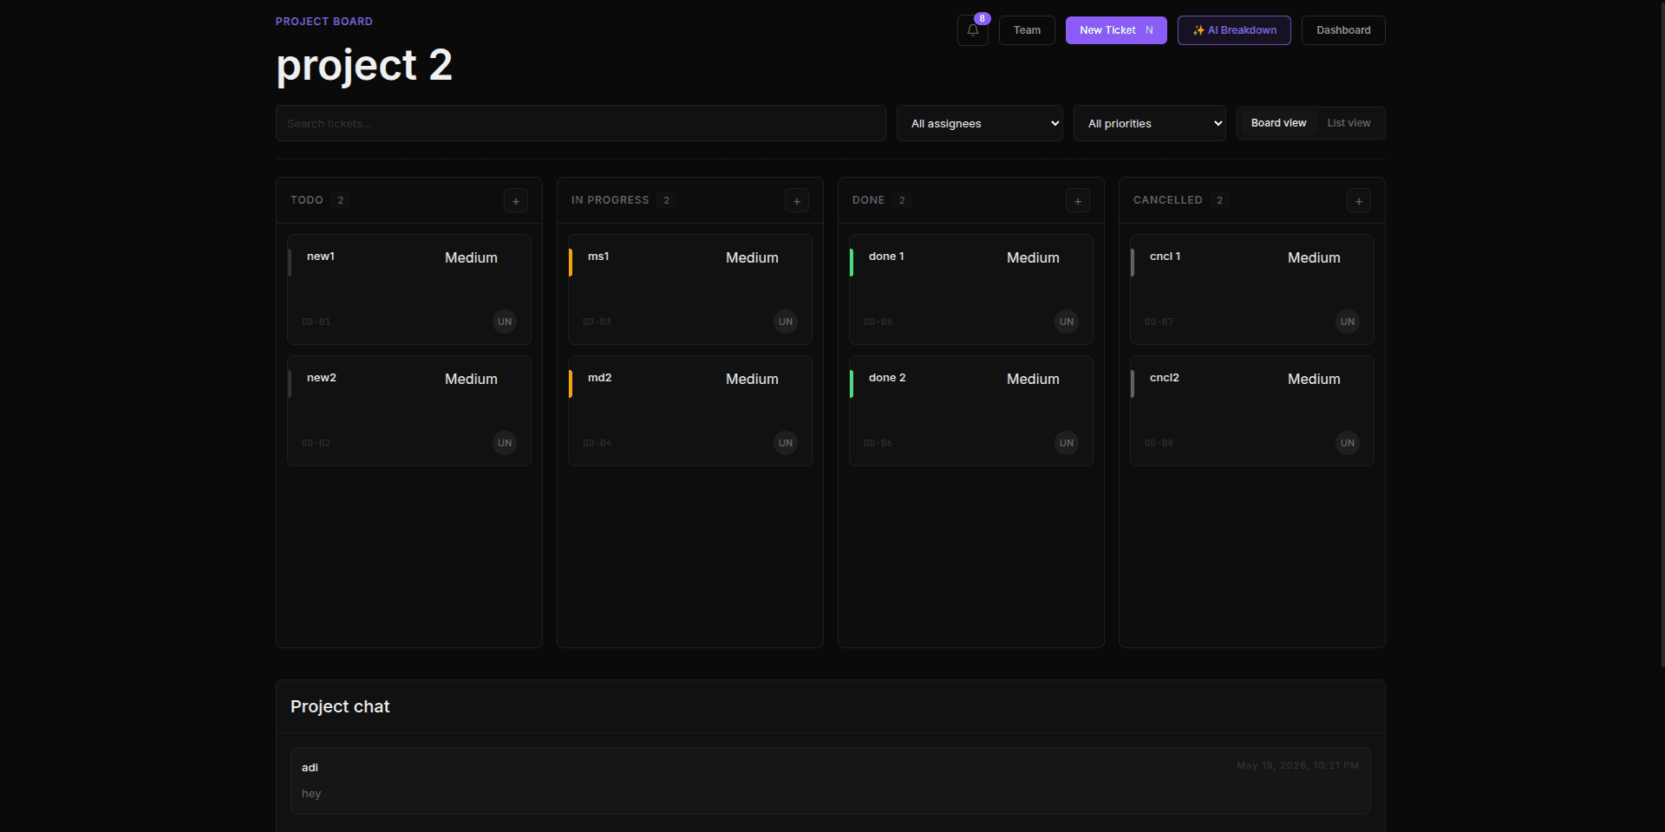The width and height of the screenshot is (1665, 832).
Task: Click the Medium priority label on cncl2
Action: click(x=1314, y=380)
